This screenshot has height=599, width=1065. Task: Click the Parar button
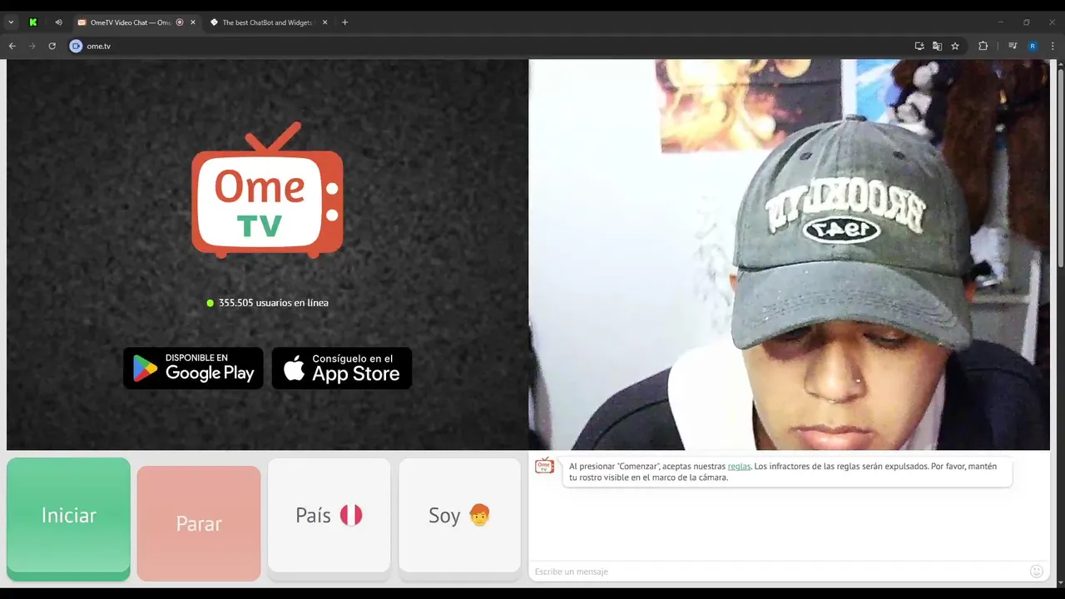click(199, 523)
